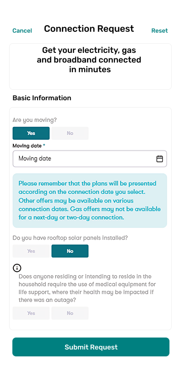Select No for Are you moving
This screenshot has width=180, height=378.
pyautogui.click(x=70, y=133)
